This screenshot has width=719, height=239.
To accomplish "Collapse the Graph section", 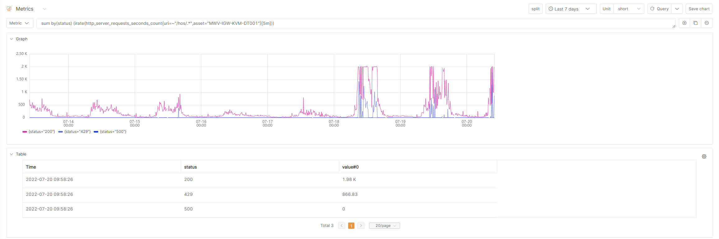I will coord(12,39).
